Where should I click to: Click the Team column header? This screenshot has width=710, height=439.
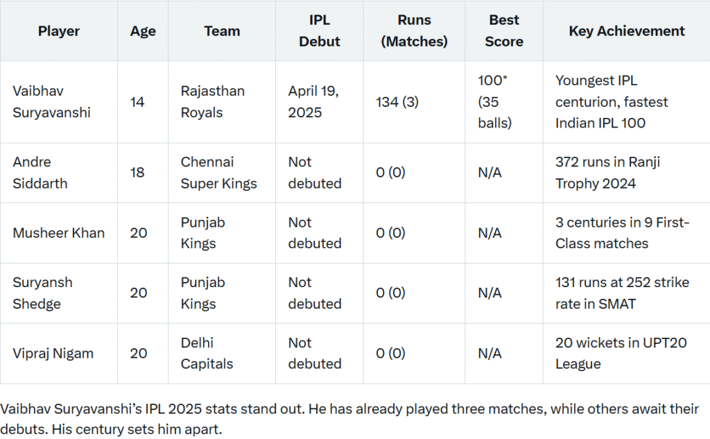point(222,31)
